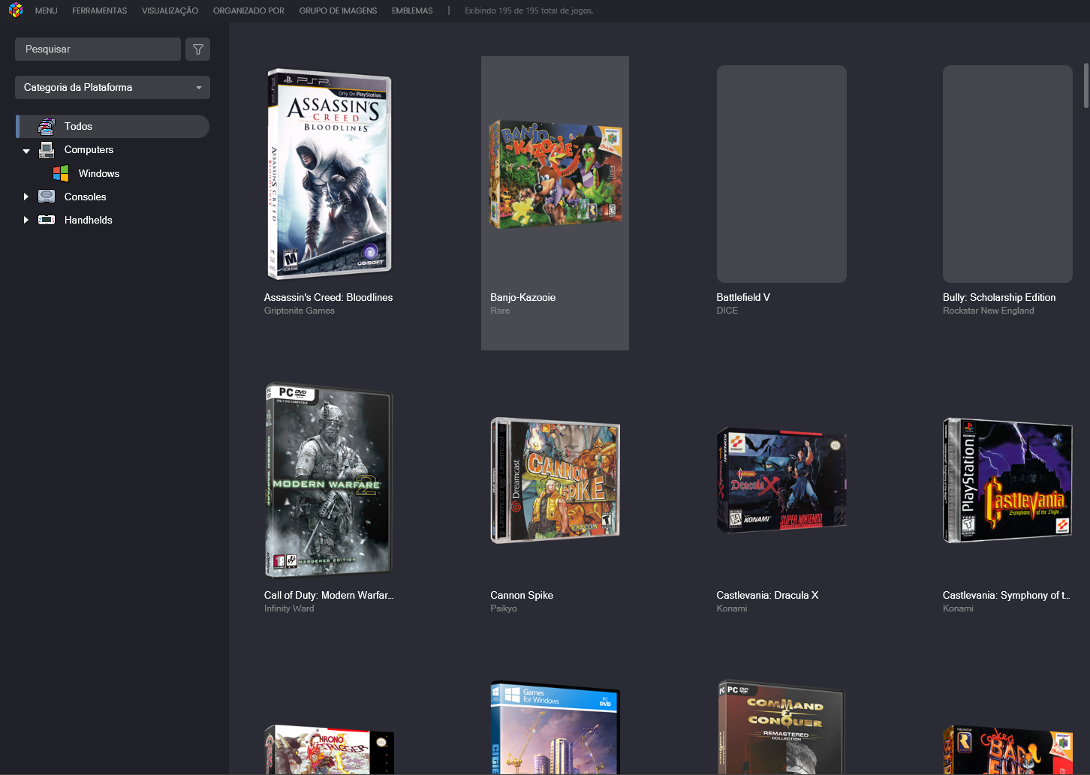Click the Windows logo icon
This screenshot has width=1090, height=775.
tap(61, 173)
